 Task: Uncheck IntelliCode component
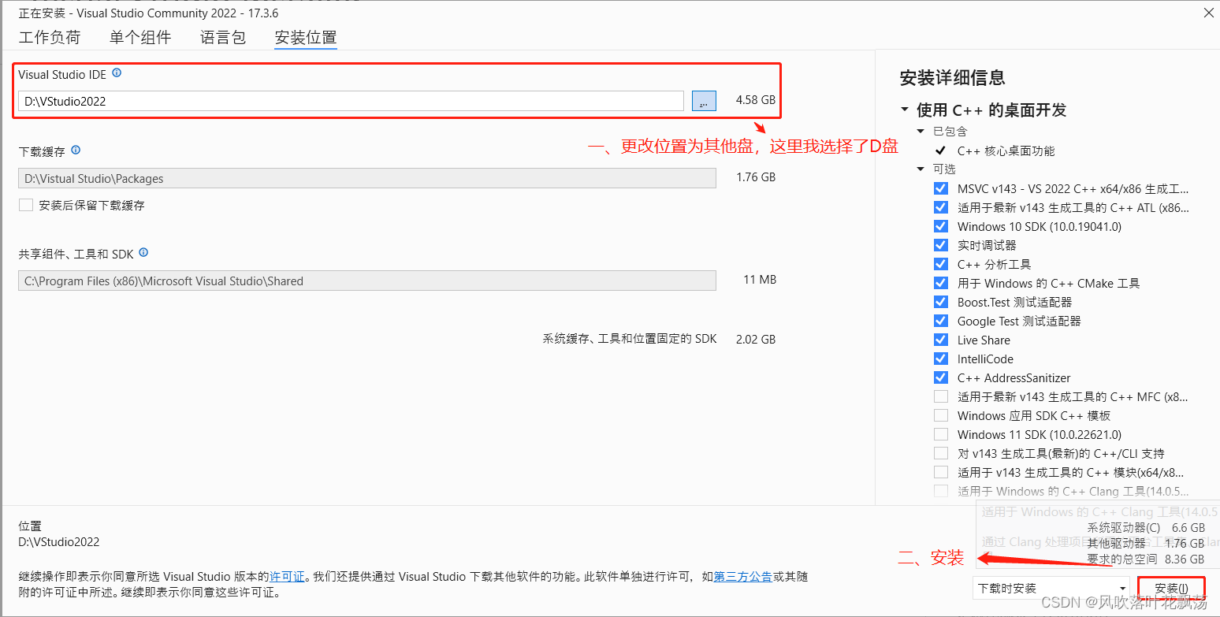940,359
